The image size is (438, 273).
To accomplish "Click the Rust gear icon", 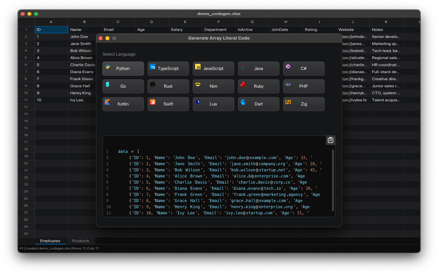I will pos(153,84).
